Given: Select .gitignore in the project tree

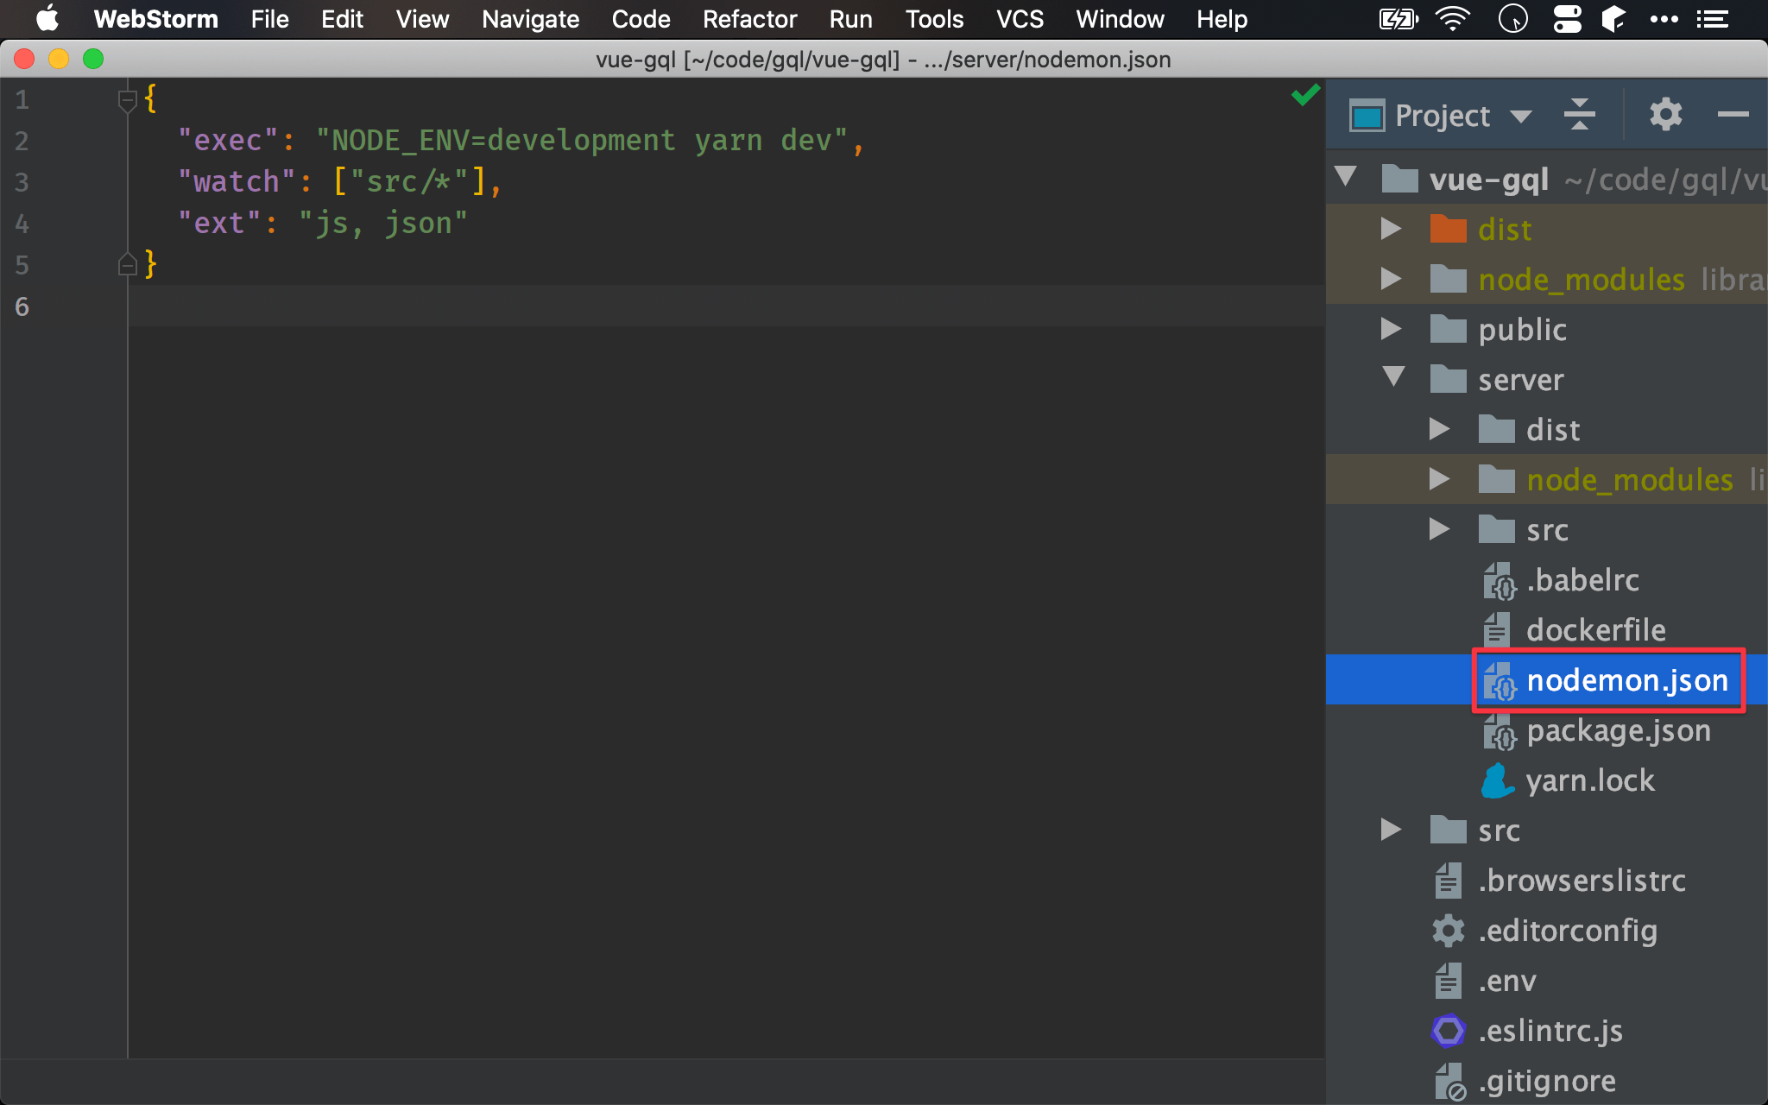Looking at the screenshot, I should click(x=1547, y=1081).
